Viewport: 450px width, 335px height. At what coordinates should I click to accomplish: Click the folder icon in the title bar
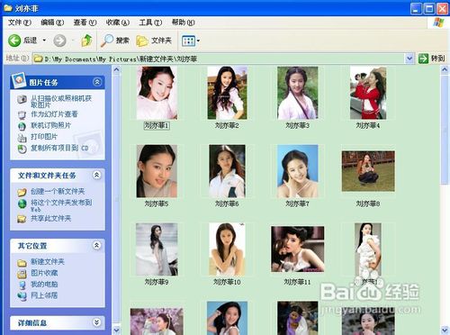pyautogui.click(x=8, y=8)
